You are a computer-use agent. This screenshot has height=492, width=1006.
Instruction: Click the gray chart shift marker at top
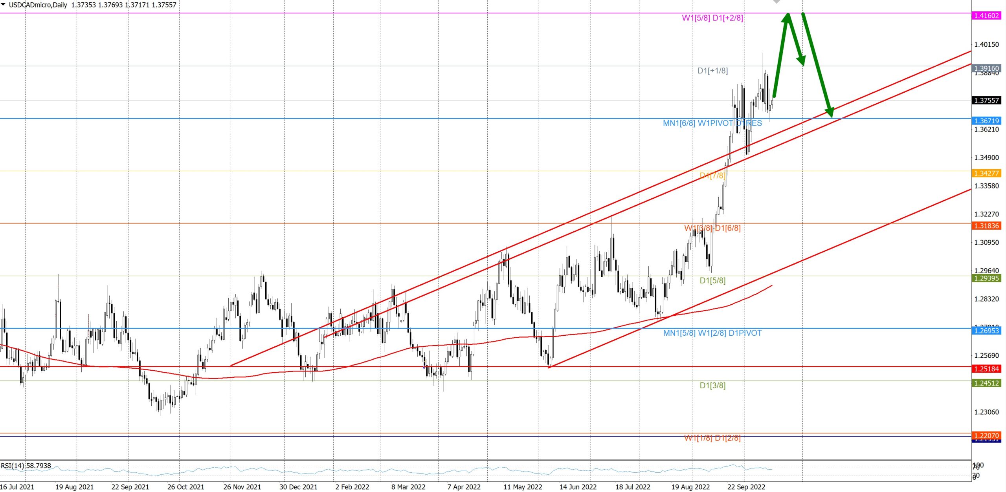point(776,2)
